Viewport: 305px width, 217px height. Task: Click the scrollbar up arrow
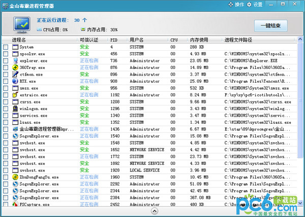click(x=300, y=40)
